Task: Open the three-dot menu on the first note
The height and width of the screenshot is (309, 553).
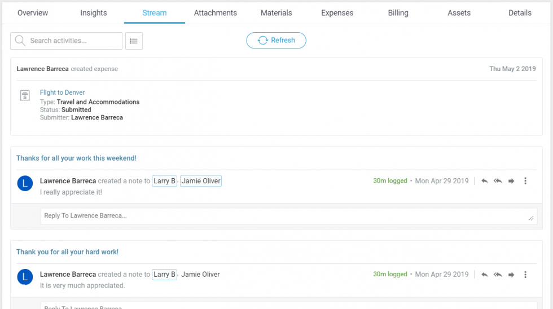Action: click(x=525, y=181)
